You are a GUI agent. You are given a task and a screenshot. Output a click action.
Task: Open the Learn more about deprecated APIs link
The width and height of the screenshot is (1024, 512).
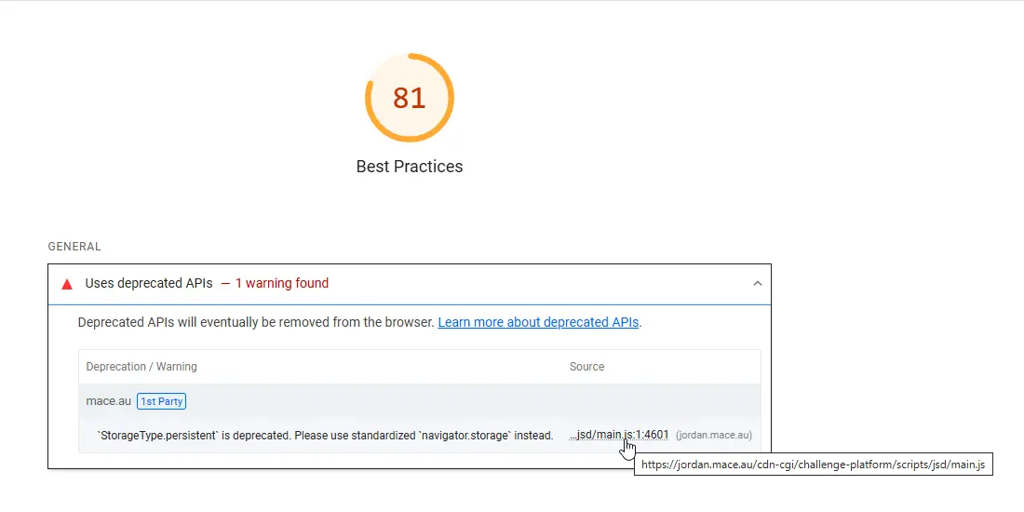[538, 323]
